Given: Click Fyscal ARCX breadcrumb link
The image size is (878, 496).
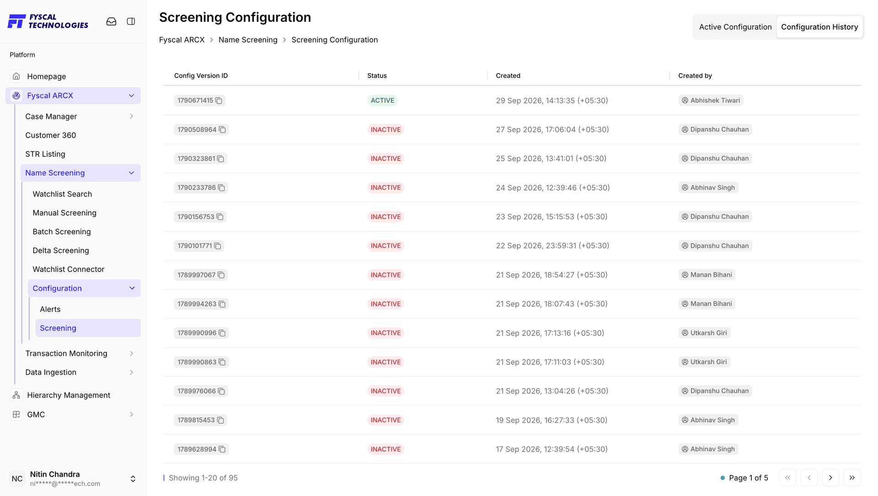Looking at the screenshot, I should [x=182, y=40].
